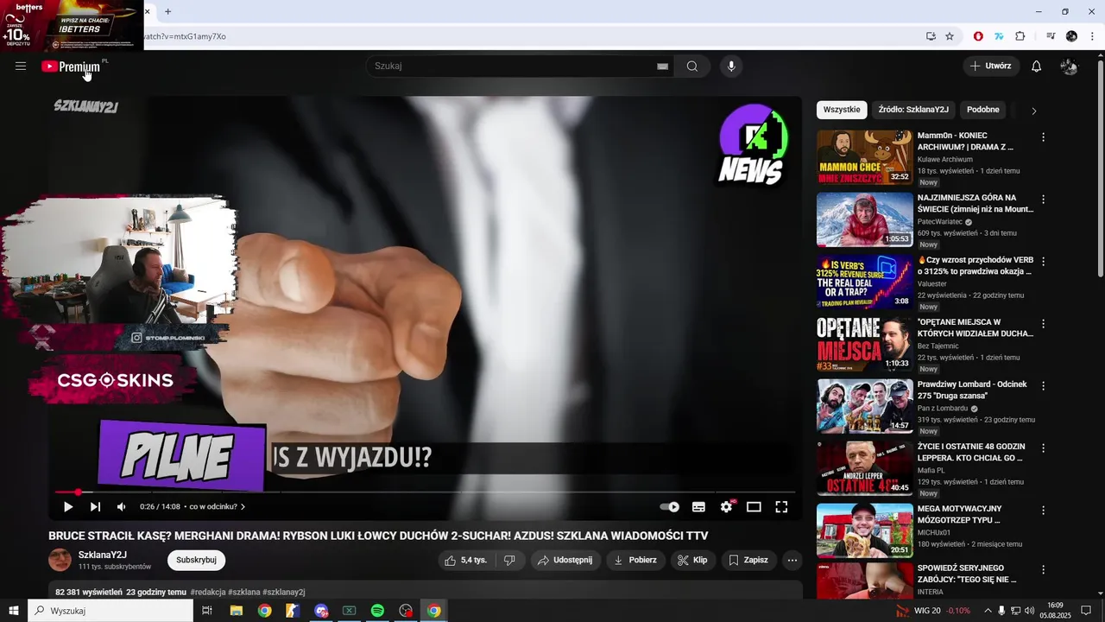Play the video
Viewport: 1105px width, 622px height.
(x=68, y=507)
